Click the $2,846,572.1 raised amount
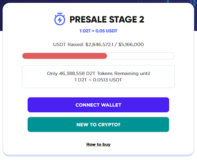This screenshot has height=161, width=197. point(99,45)
